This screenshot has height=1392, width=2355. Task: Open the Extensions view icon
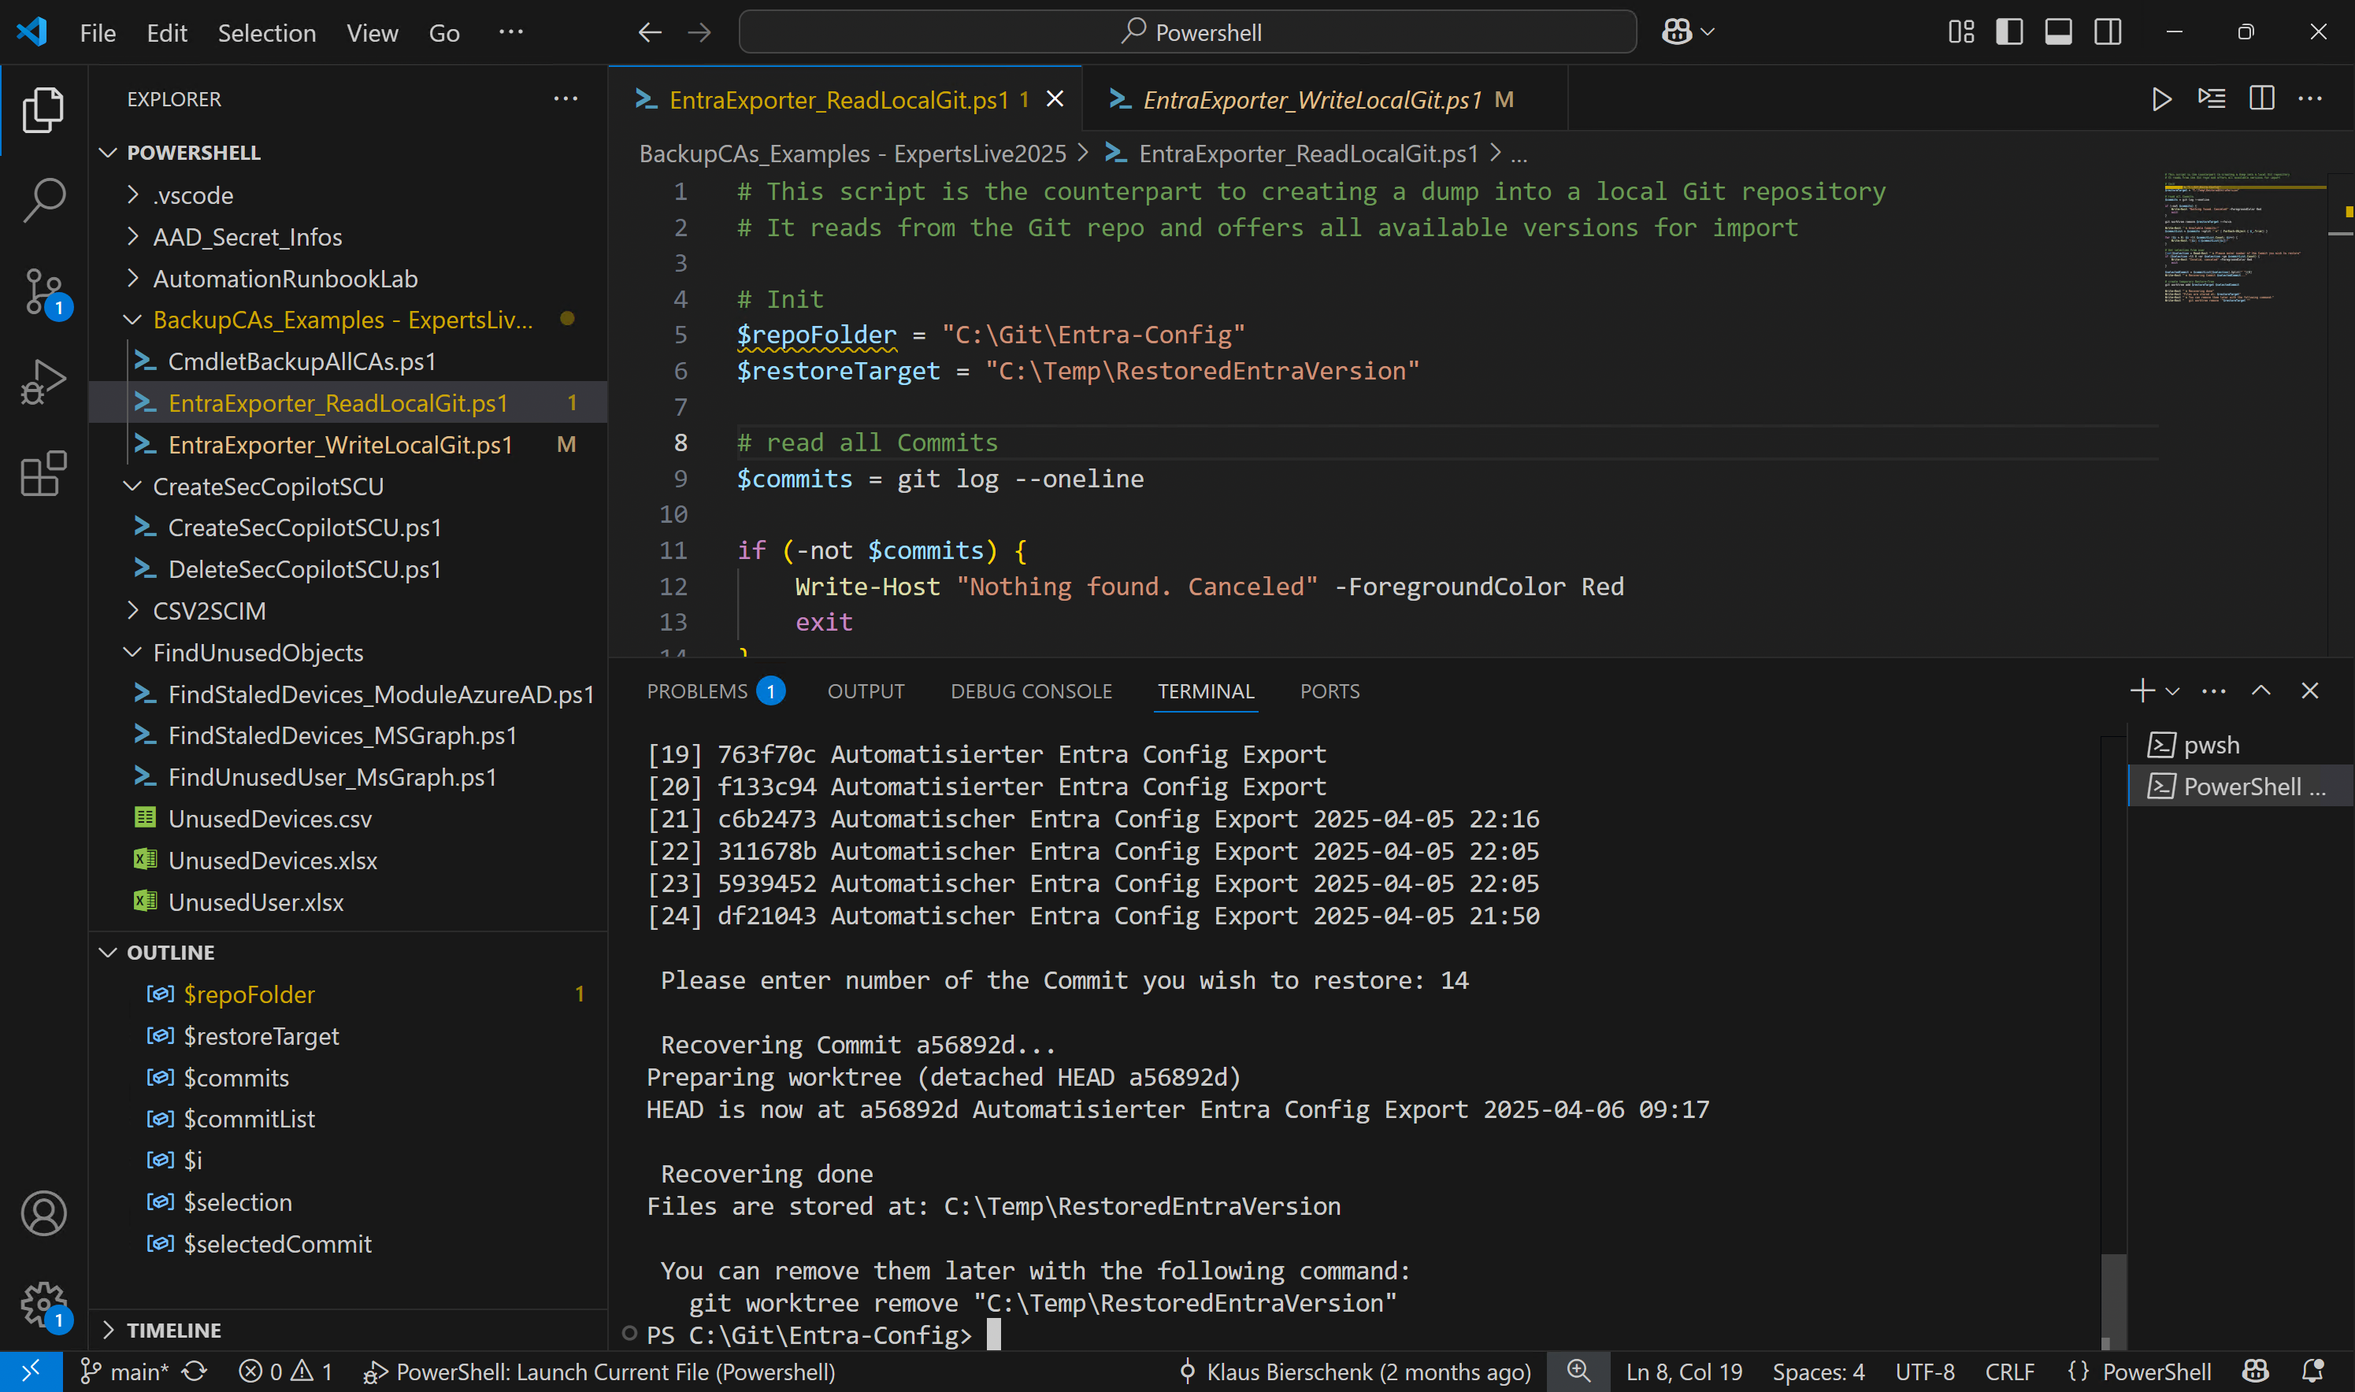[x=43, y=472]
